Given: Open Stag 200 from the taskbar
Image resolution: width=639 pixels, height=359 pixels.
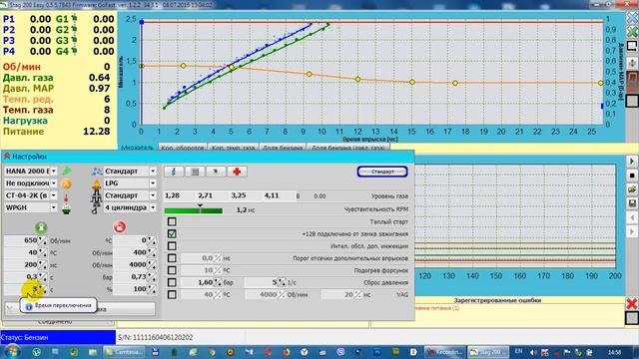Looking at the screenshot, I should (x=488, y=352).
